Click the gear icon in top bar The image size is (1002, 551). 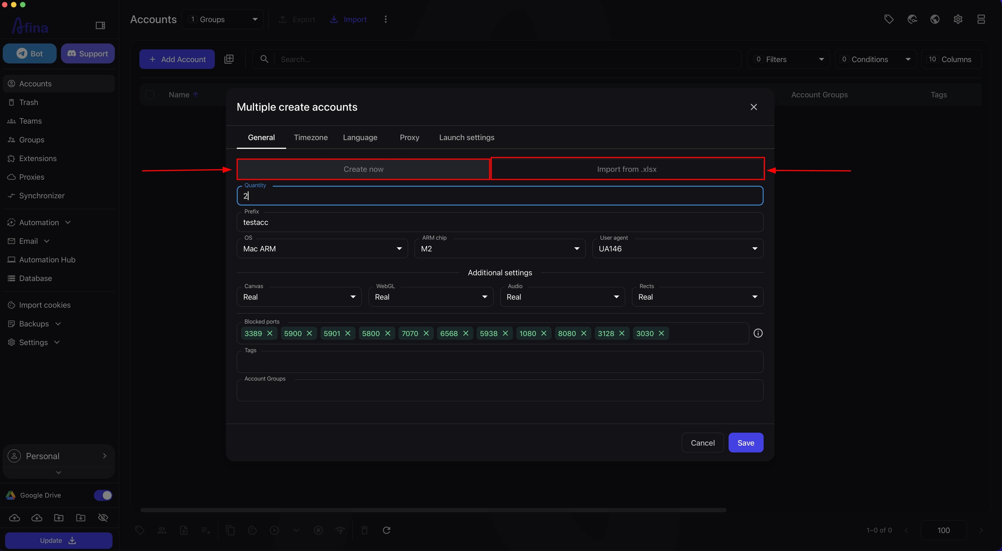[x=958, y=20]
